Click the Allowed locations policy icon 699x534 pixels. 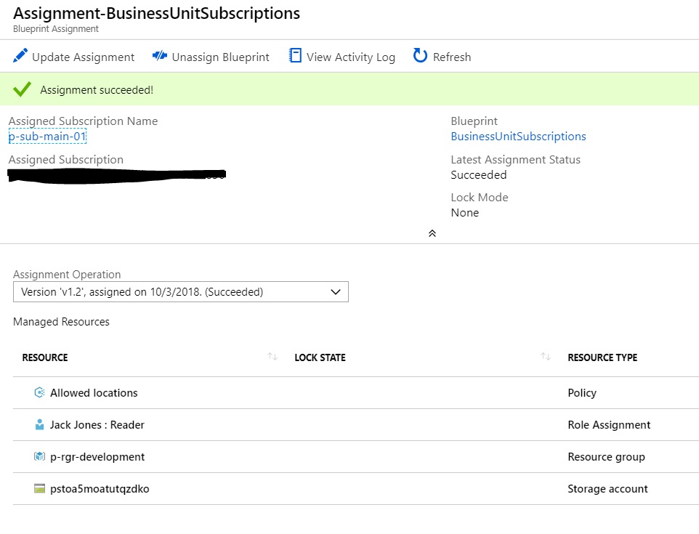[x=40, y=393]
